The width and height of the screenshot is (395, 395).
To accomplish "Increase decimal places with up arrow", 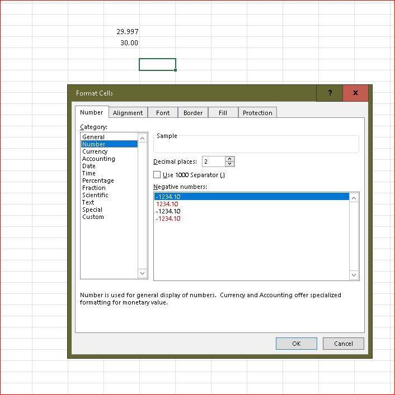I will click(229, 159).
